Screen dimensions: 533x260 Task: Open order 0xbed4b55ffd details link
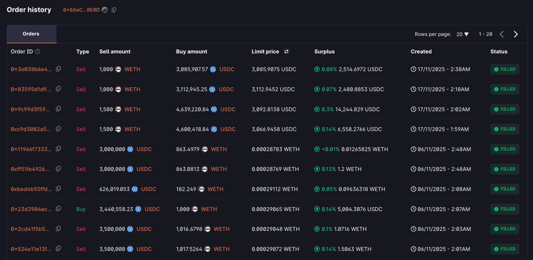(x=31, y=189)
